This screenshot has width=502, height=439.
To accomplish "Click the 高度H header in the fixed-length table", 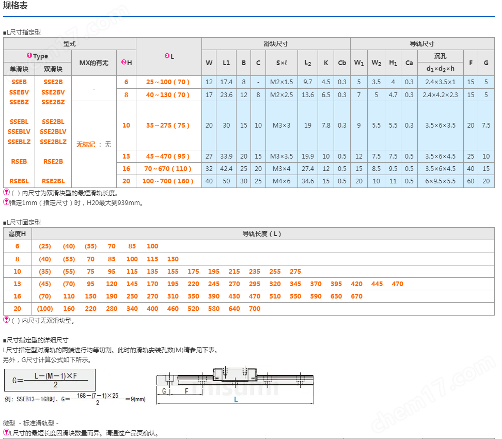I will (17, 234).
